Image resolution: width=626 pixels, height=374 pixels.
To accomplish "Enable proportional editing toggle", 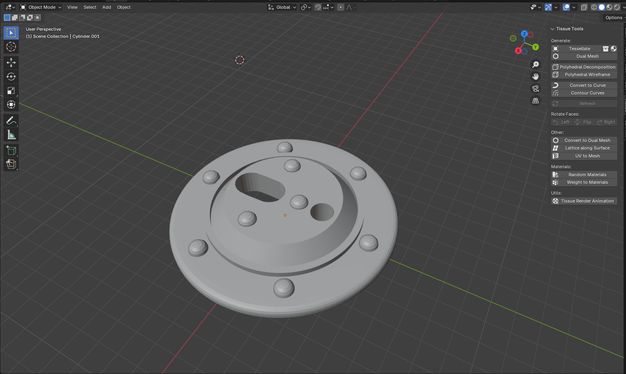I will click(x=341, y=7).
